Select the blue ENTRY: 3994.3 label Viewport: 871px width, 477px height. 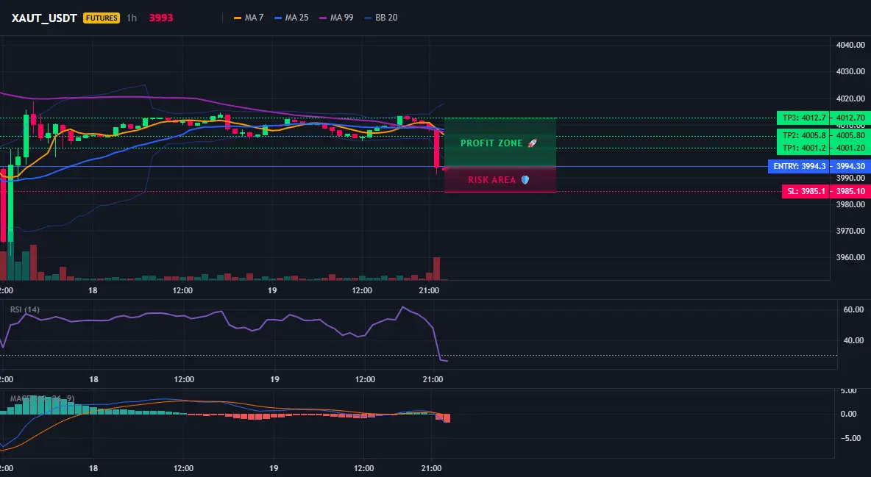(798, 167)
